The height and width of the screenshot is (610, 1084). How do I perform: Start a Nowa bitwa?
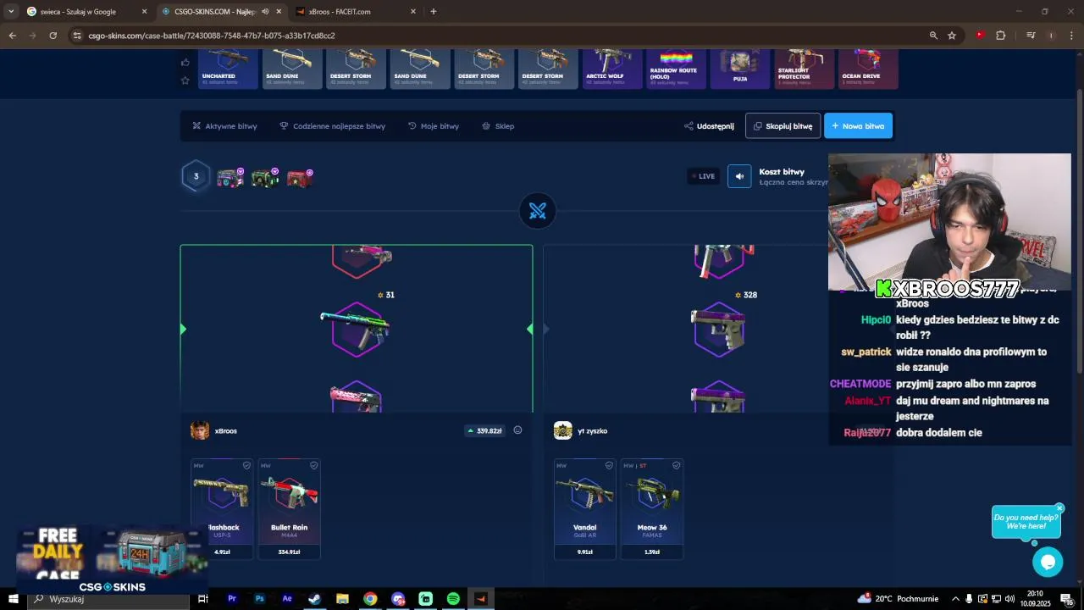858,126
